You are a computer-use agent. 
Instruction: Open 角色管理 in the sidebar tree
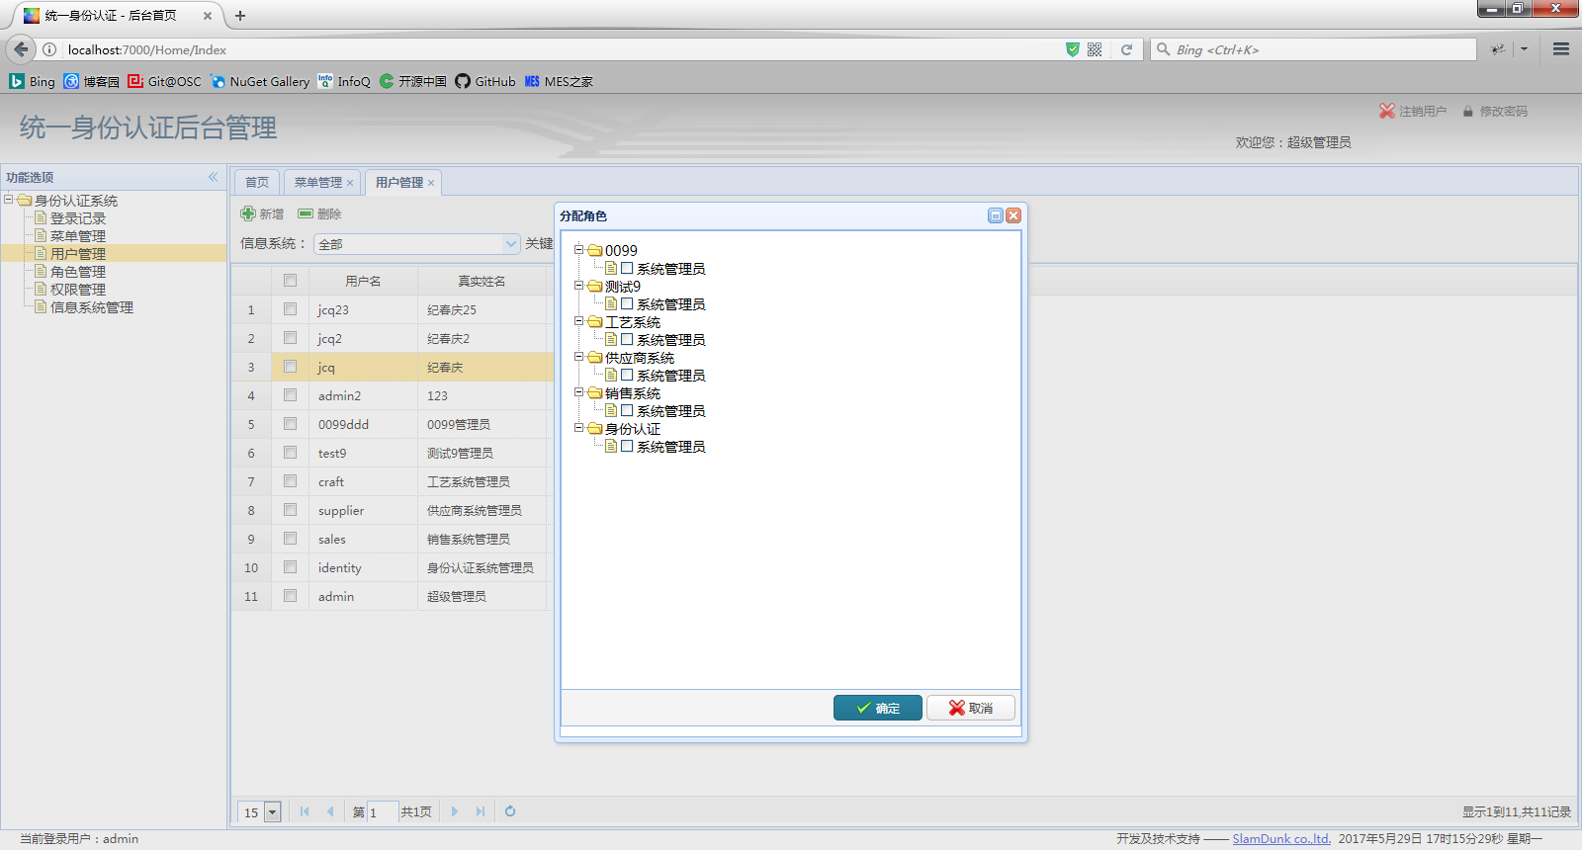click(x=78, y=272)
